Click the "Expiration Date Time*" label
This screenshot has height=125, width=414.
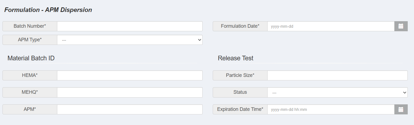click(x=240, y=110)
